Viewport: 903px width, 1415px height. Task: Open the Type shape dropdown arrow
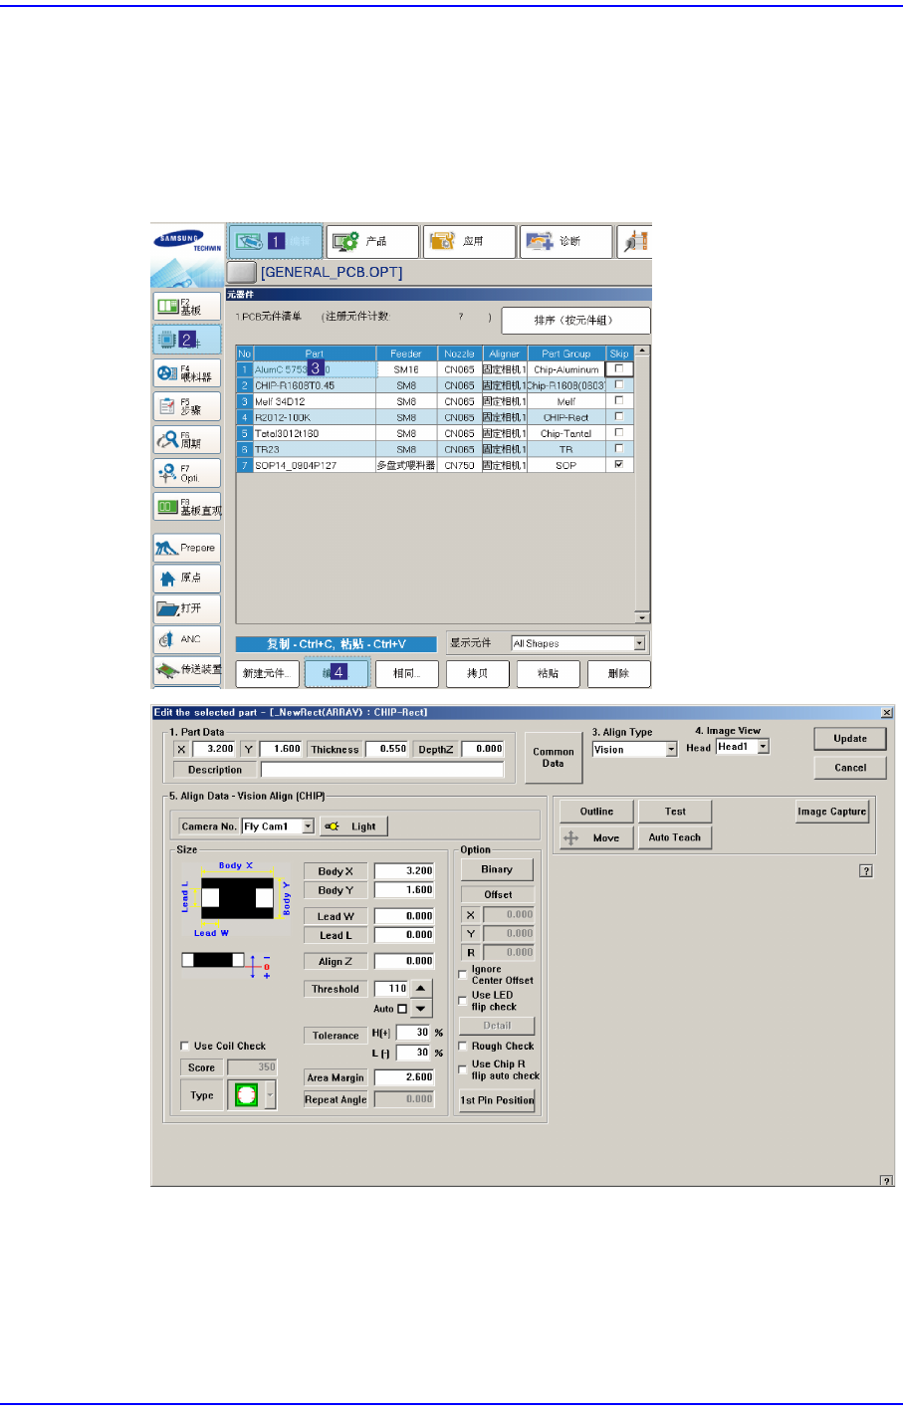(x=270, y=1096)
